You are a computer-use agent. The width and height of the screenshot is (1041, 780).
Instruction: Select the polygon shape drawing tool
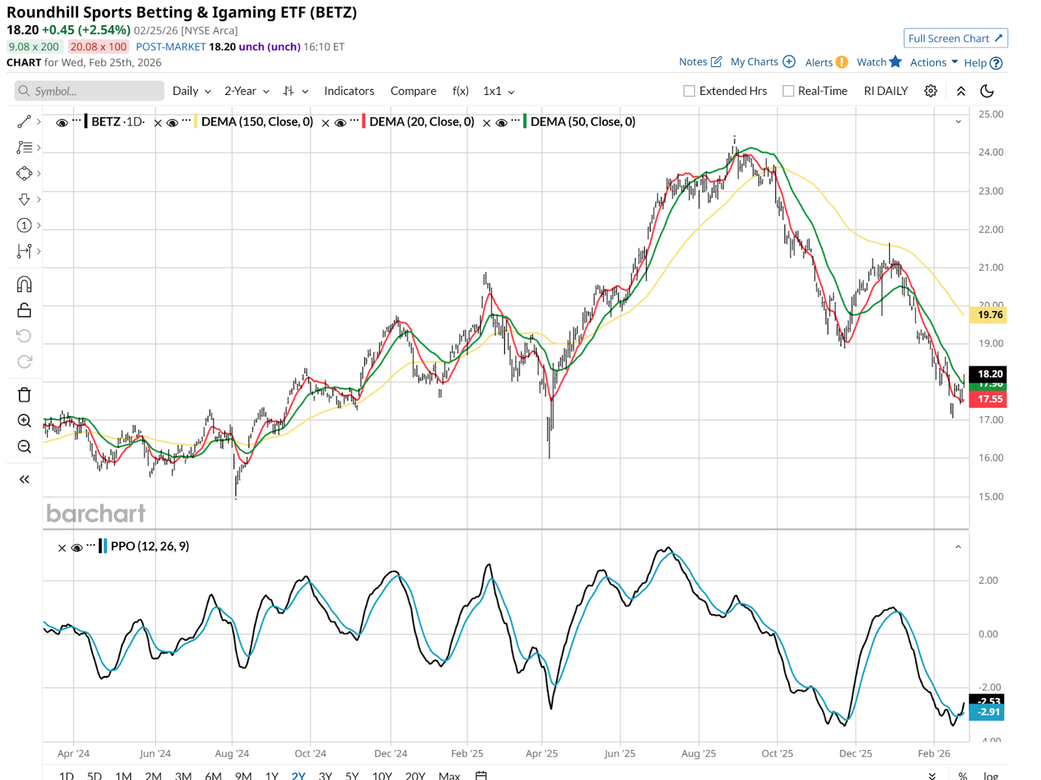click(x=24, y=174)
